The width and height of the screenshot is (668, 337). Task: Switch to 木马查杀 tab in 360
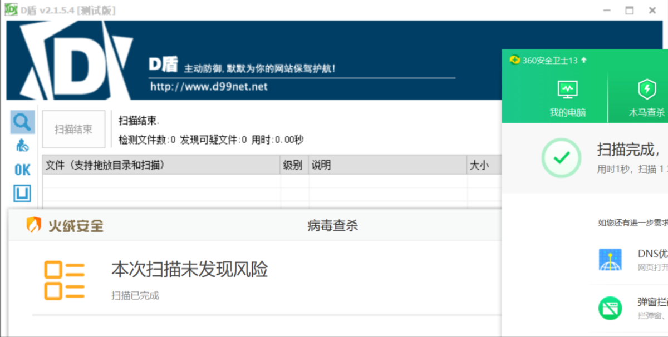(x=646, y=97)
